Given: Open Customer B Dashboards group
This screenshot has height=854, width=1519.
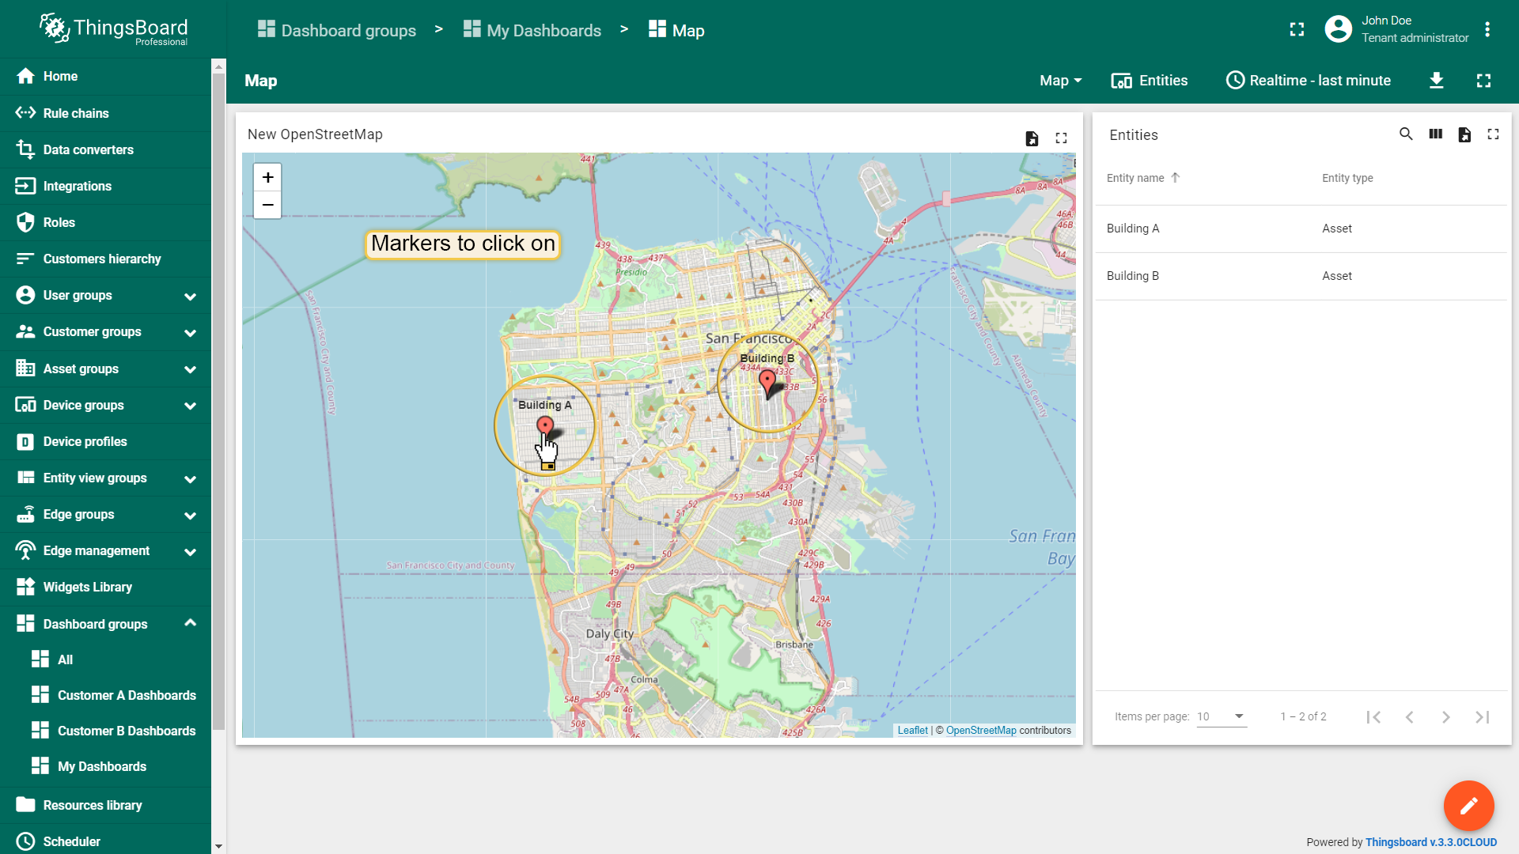Looking at the screenshot, I should [x=105, y=731].
